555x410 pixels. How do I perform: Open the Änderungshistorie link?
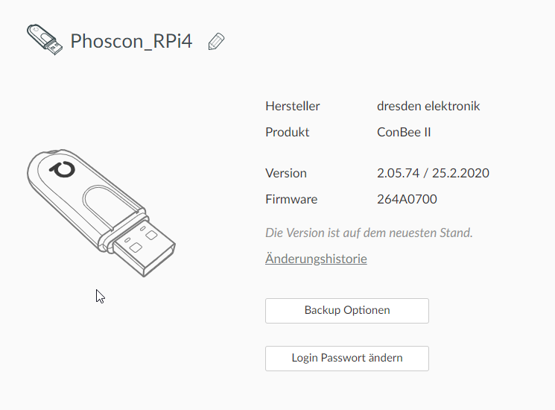pyautogui.click(x=316, y=259)
